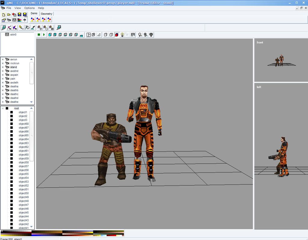
Task: Click the view cube with cyan front face
Action: coord(50,35)
